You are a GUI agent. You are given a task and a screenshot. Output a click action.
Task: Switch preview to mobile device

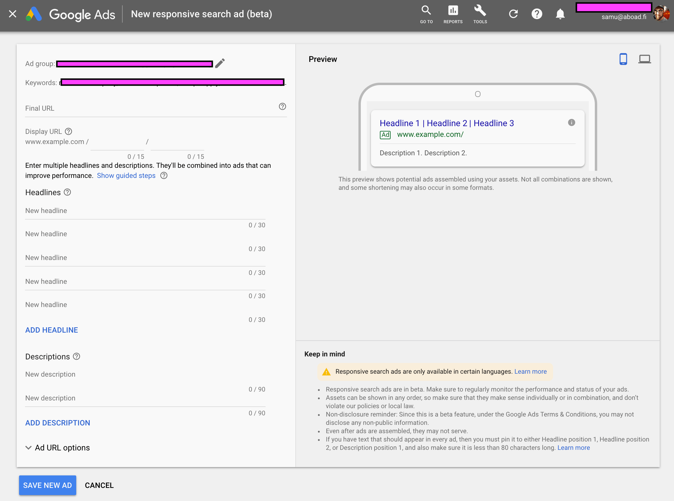click(x=623, y=59)
